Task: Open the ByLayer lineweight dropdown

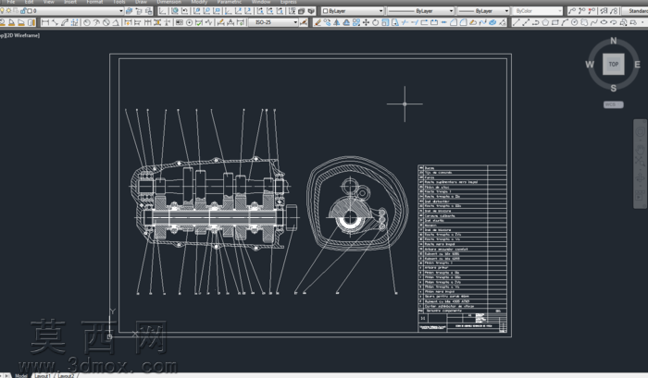Action: 506,11
